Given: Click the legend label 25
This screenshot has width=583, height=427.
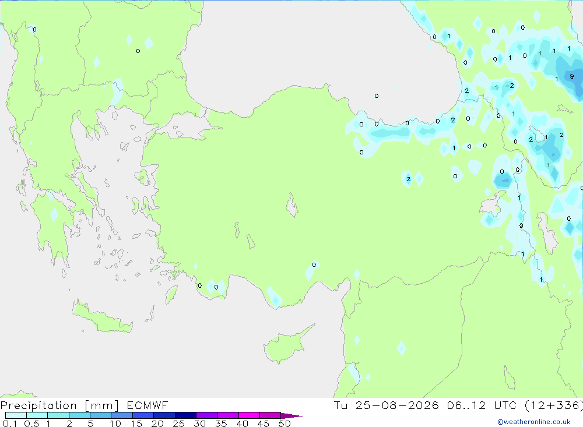Looking at the screenshot, I should 179,424.
